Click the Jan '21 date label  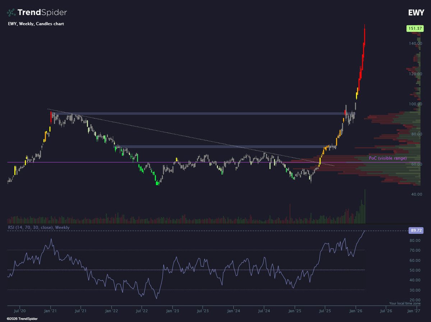tap(51, 312)
